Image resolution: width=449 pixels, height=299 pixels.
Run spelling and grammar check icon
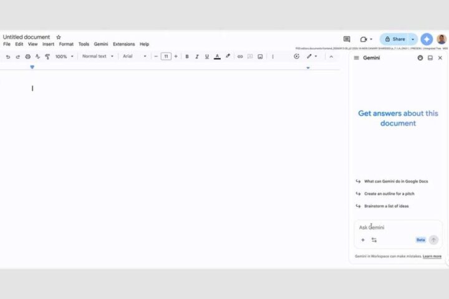tap(37, 57)
